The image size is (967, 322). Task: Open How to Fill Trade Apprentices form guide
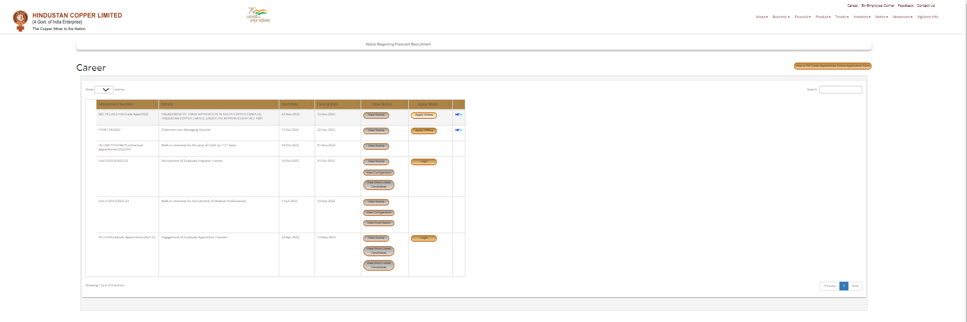[832, 66]
